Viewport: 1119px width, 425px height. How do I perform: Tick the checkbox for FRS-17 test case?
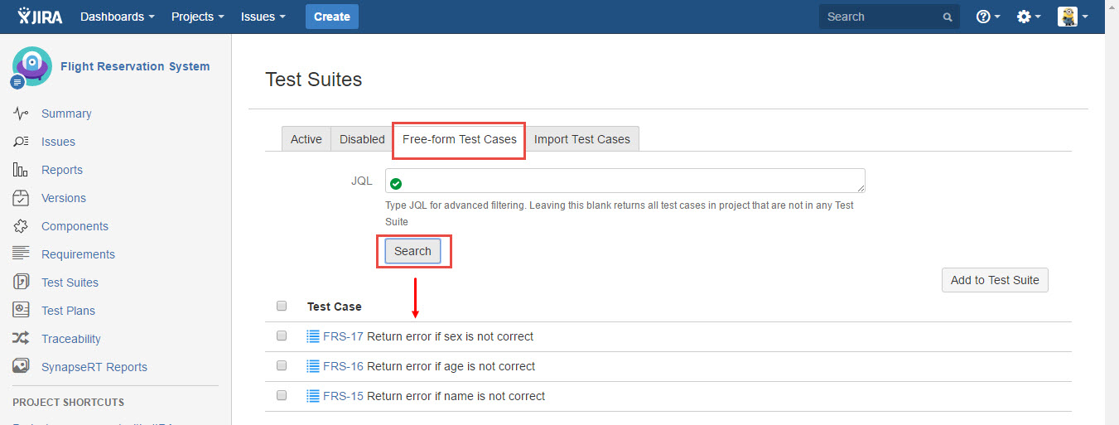point(282,336)
